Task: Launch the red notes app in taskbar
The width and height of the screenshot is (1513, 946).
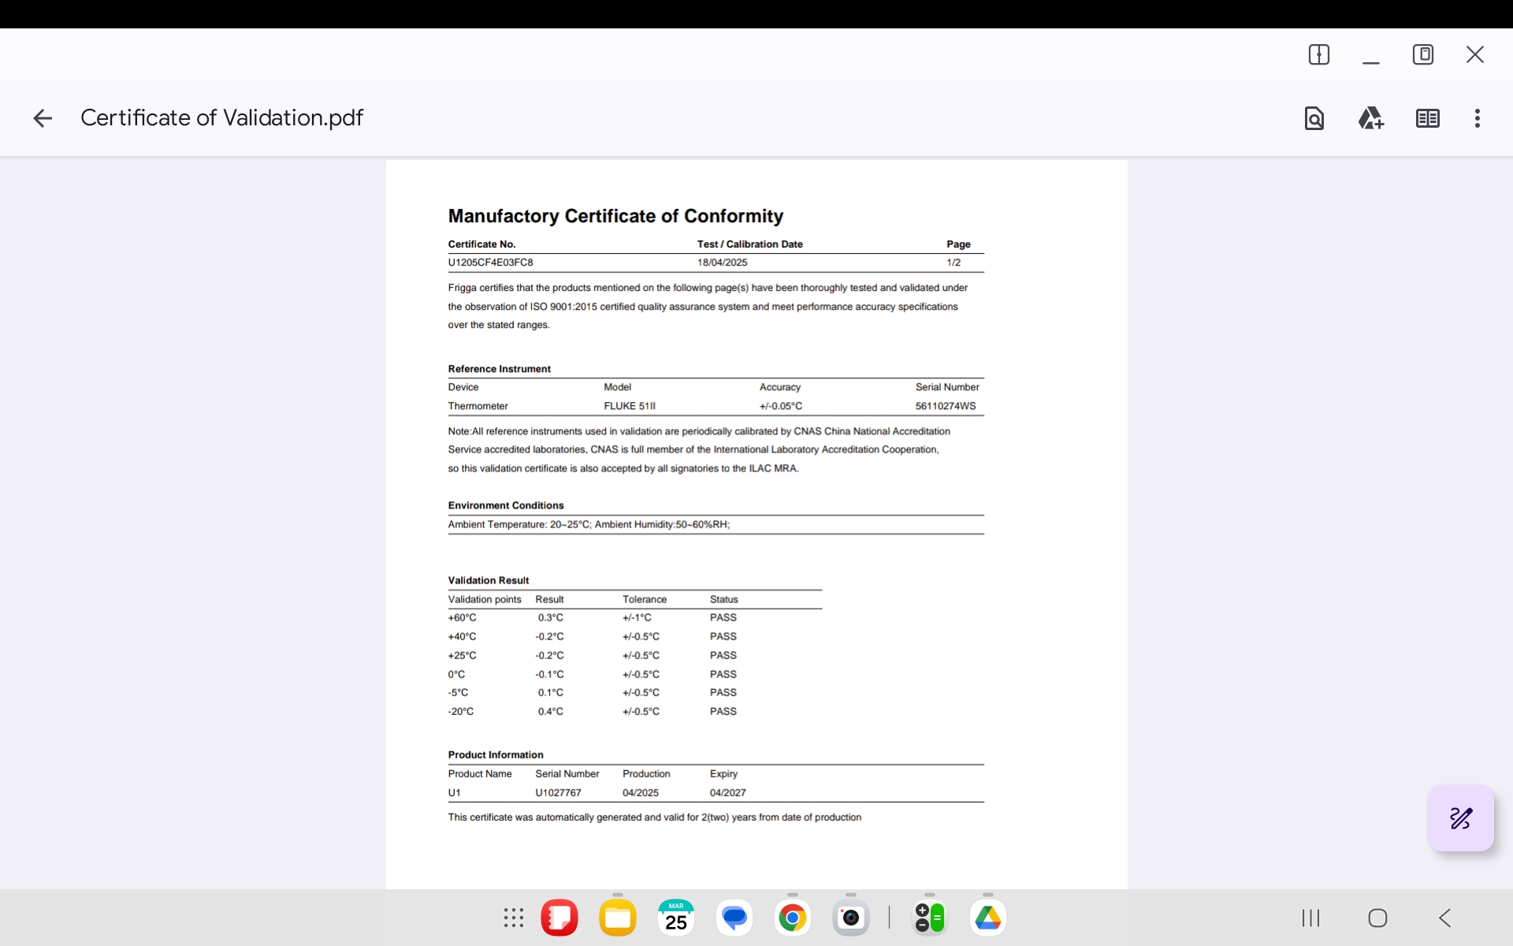Action: click(x=559, y=918)
